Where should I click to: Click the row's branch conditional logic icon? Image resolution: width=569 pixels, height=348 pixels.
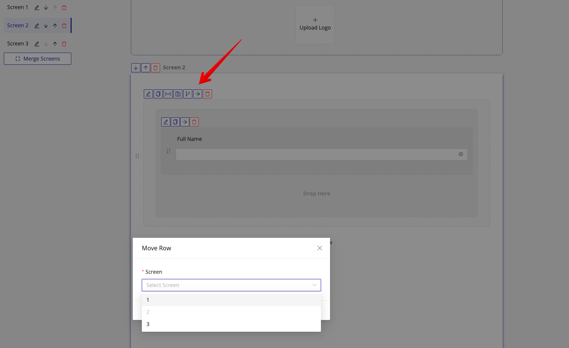(188, 94)
